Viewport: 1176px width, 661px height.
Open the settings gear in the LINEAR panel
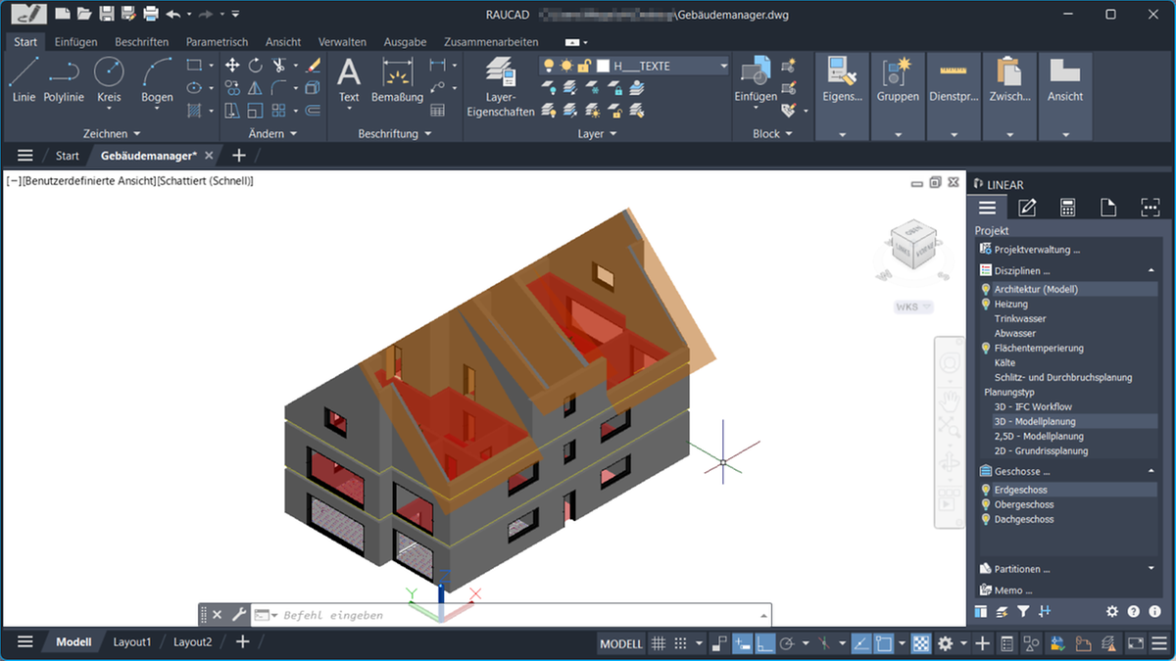point(1112,611)
